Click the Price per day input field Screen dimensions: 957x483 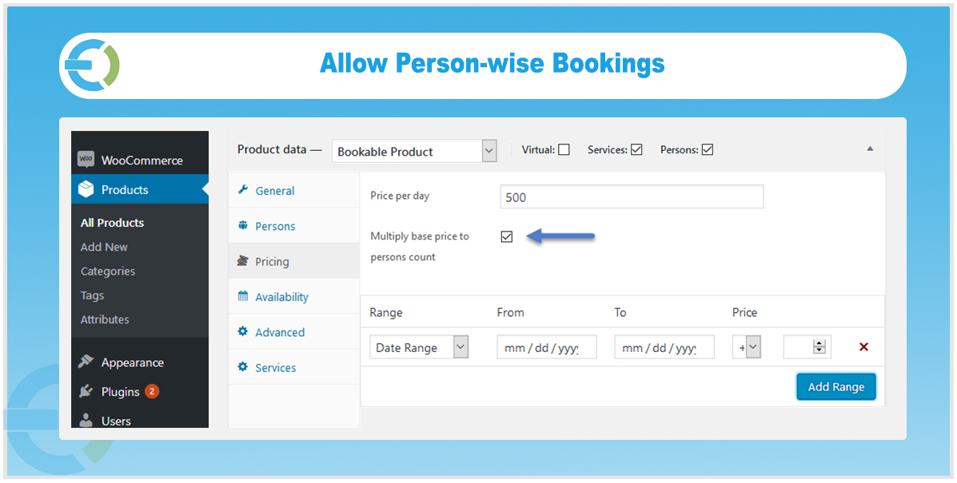tap(632, 197)
